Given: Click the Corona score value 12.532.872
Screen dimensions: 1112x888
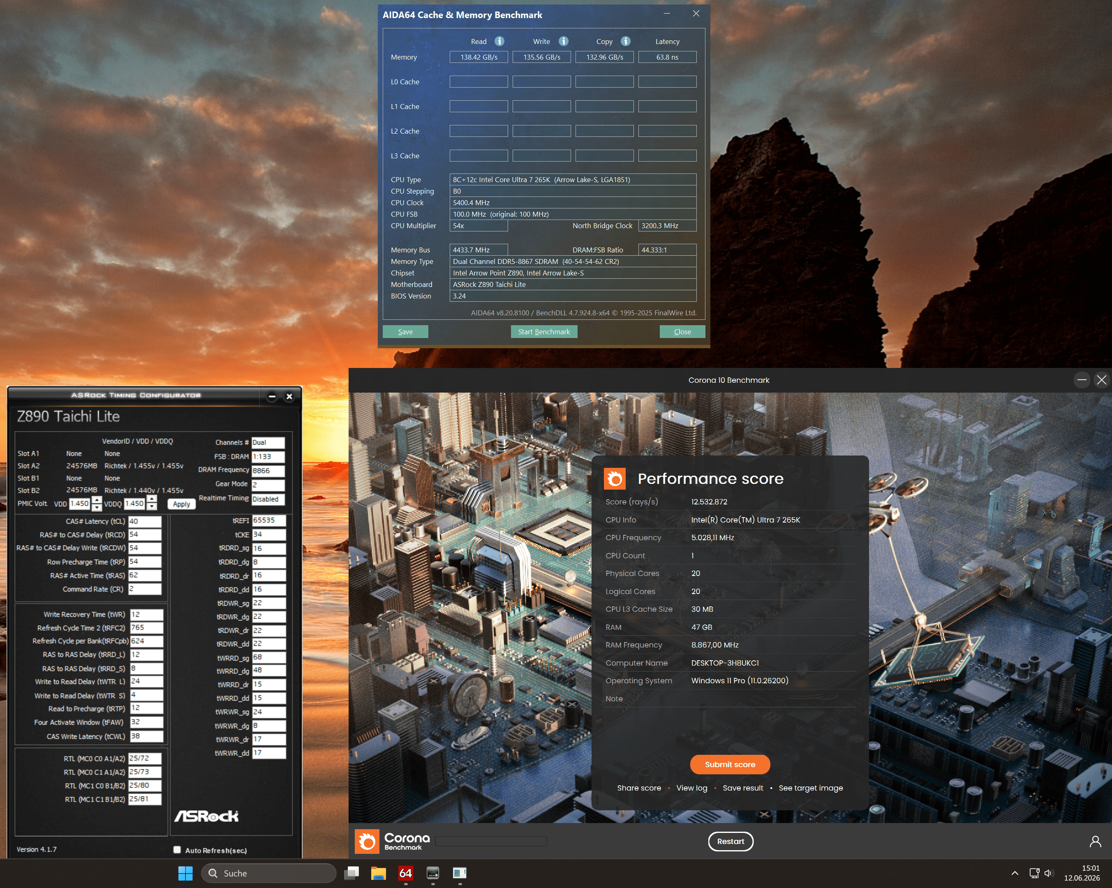Looking at the screenshot, I should (x=709, y=502).
